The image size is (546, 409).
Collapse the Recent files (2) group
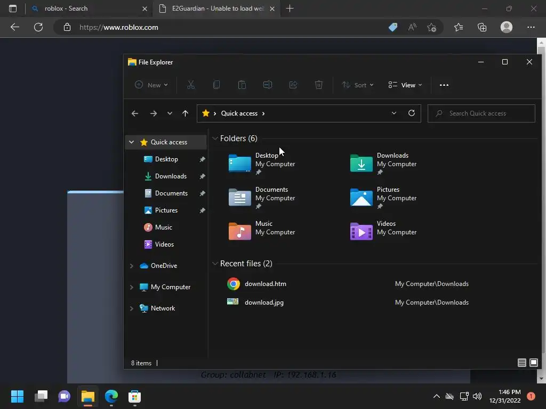point(215,264)
